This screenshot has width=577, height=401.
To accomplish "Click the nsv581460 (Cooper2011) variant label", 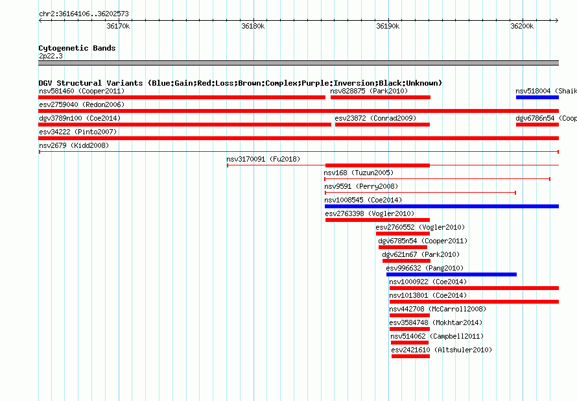I will (82, 91).
